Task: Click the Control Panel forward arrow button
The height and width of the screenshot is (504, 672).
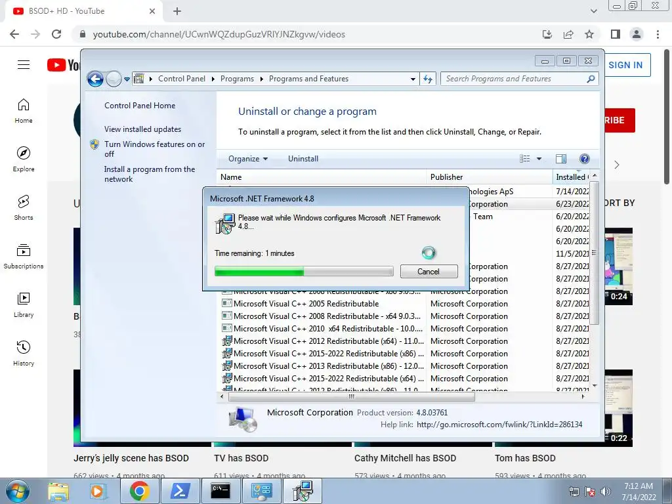Action: tap(114, 79)
